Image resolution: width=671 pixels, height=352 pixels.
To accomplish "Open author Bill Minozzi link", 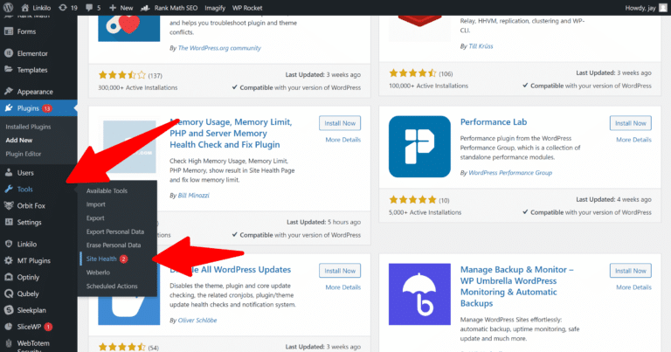I will point(193,195).
